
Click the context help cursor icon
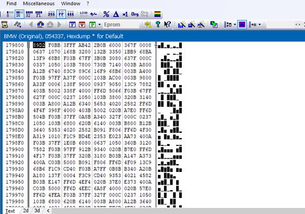pyautogui.click(x=167, y=24)
